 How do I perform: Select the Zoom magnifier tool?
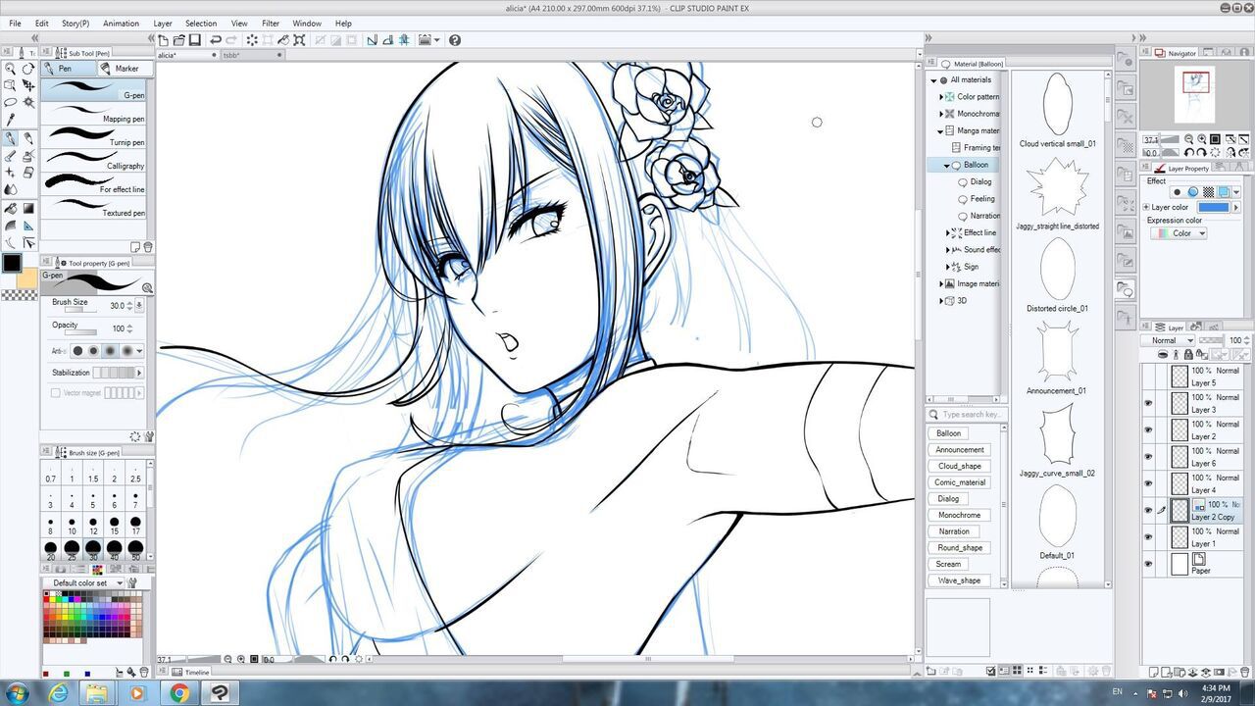point(11,69)
